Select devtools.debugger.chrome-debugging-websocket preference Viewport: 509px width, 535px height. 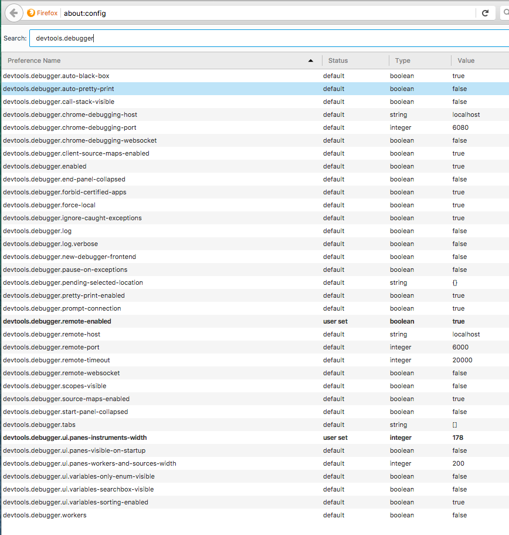click(x=255, y=140)
